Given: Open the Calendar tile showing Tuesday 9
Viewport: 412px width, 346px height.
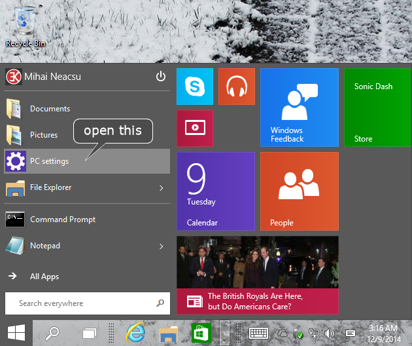Looking at the screenshot, I should pyautogui.click(x=216, y=191).
